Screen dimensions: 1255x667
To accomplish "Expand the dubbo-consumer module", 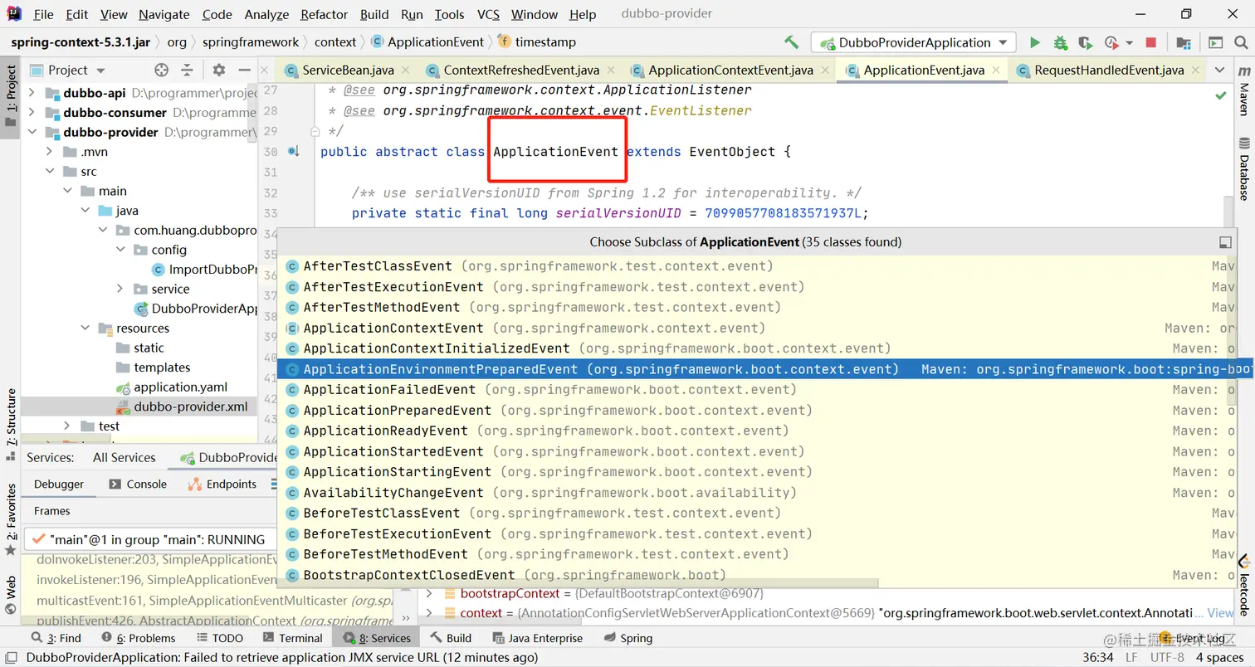I will click(x=32, y=112).
